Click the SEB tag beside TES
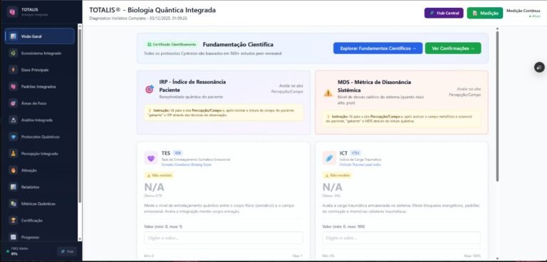Screen dimensions: 547x262 pos(178,153)
